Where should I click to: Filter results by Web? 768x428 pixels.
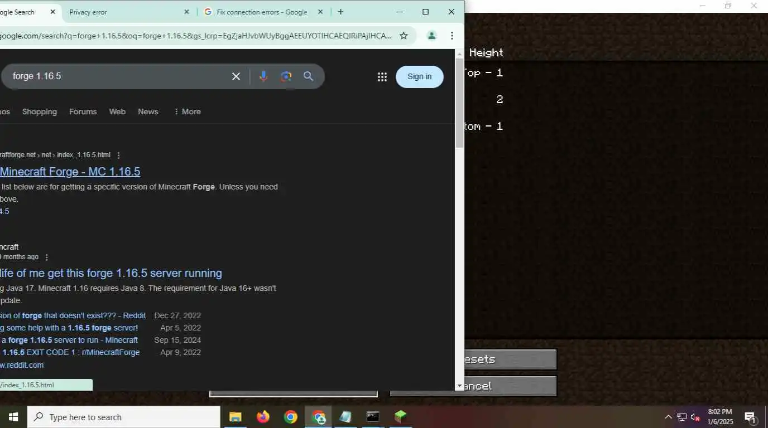[117, 111]
